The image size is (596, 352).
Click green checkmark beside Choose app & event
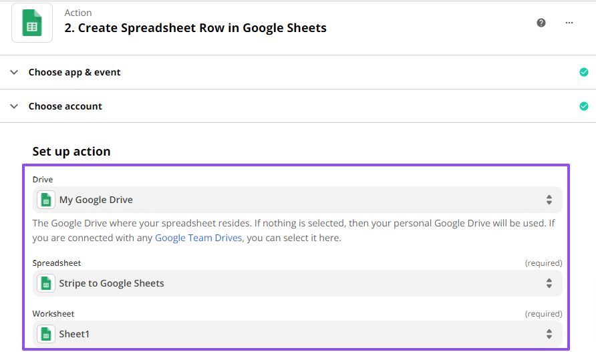(584, 72)
